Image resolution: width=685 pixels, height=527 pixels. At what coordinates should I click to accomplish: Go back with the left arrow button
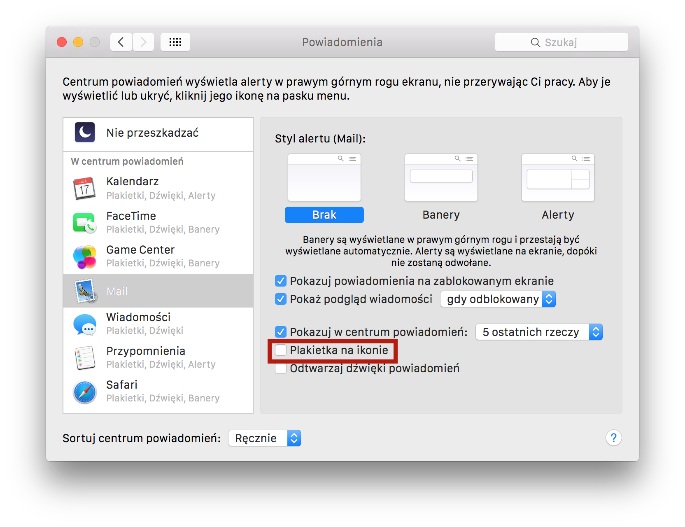[121, 42]
